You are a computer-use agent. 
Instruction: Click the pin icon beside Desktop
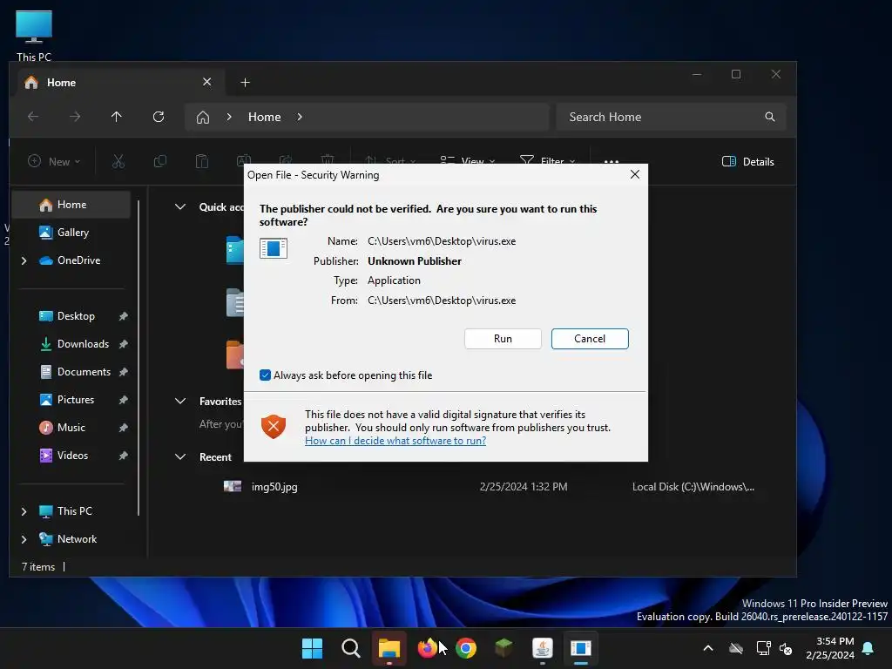pos(123,316)
